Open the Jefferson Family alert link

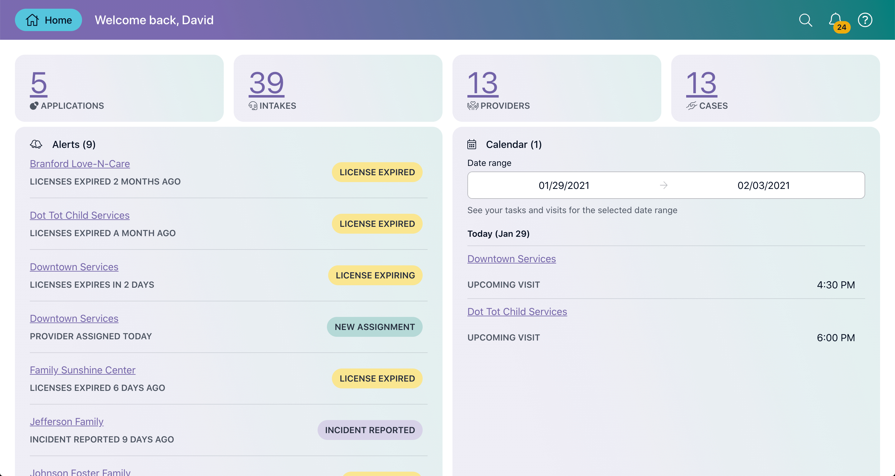click(67, 421)
